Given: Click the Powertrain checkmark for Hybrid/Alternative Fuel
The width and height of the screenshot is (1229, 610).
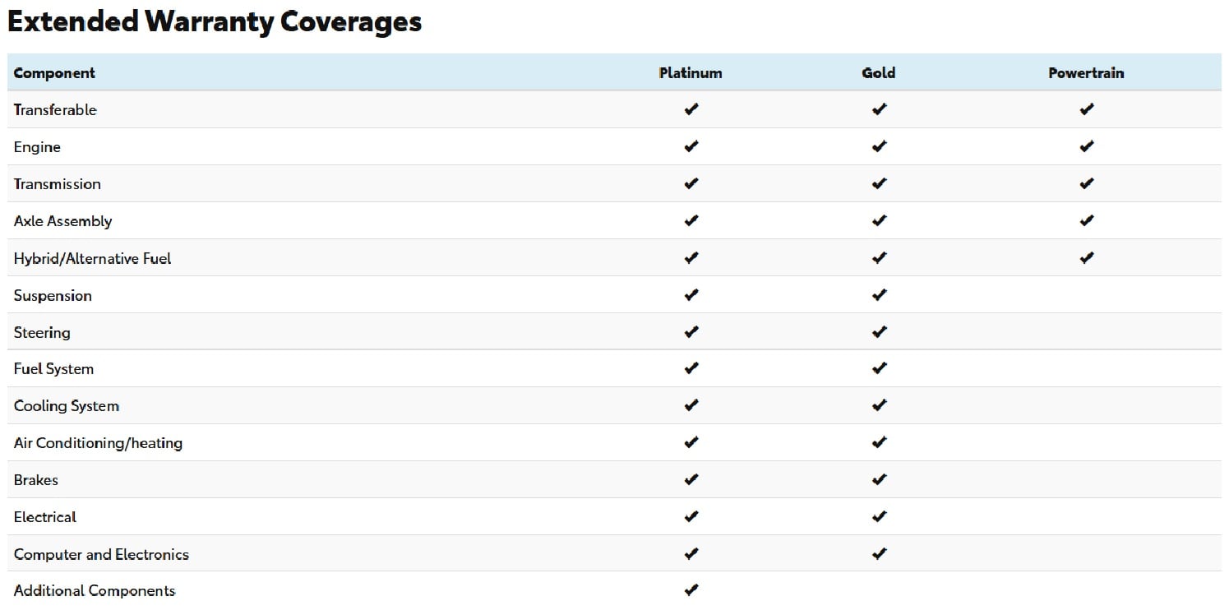Looking at the screenshot, I should (x=1086, y=257).
